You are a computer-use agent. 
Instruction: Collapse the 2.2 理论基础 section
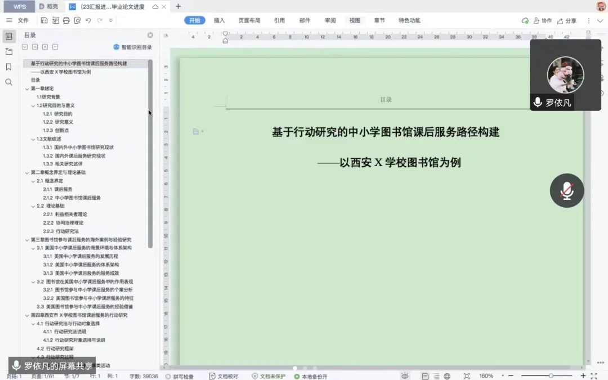(33, 206)
